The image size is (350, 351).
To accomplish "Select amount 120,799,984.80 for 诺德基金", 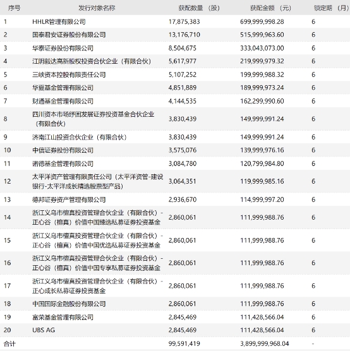I will click(262, 164).
